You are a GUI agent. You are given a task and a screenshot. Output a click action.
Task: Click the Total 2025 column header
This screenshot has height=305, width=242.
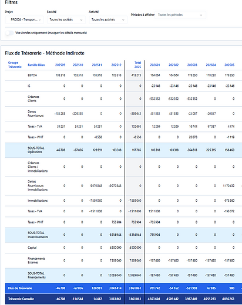coord(137,65)
